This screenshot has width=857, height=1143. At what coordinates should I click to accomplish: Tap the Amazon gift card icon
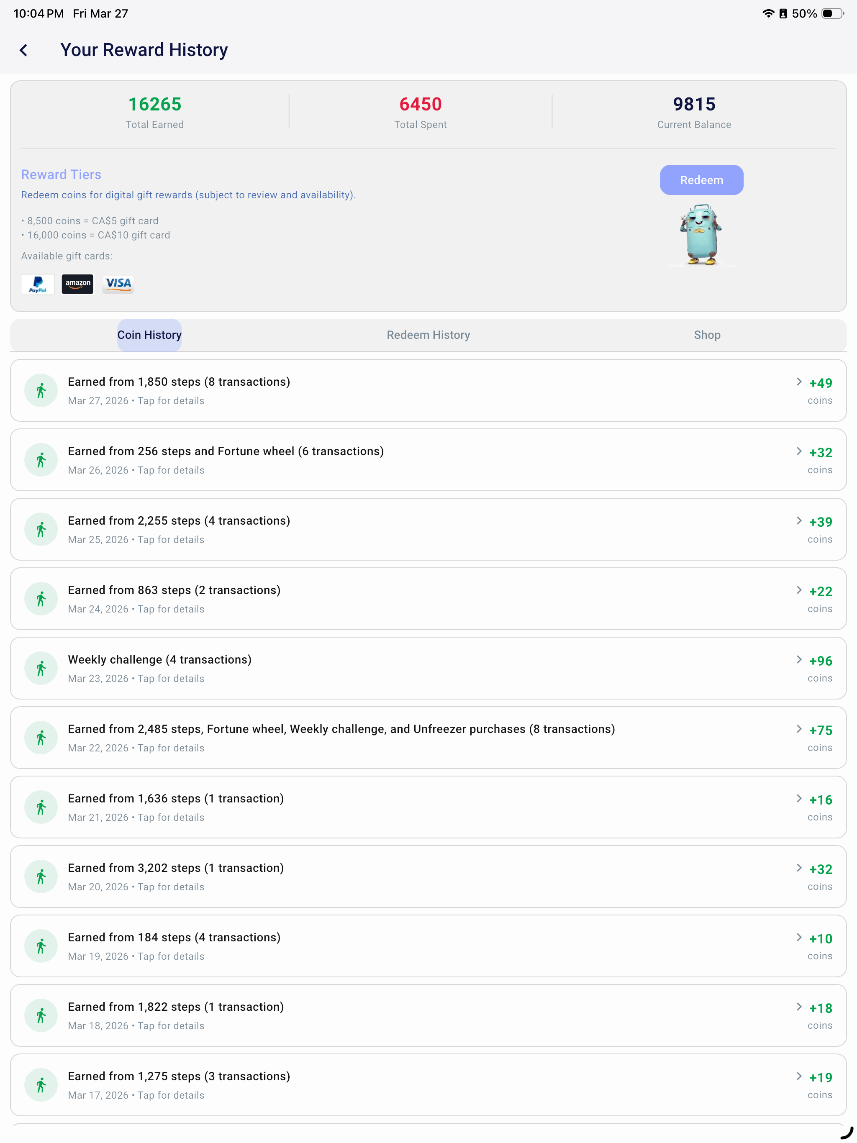point(77,284)
